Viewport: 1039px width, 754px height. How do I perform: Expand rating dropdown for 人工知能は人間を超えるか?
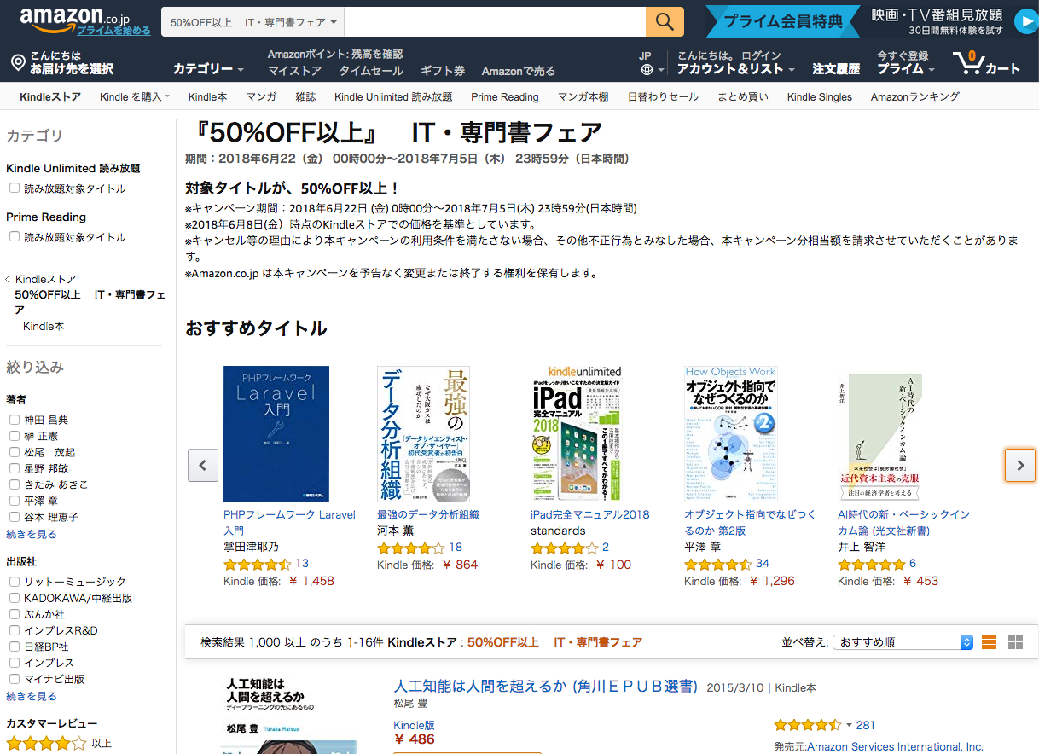pyautogui.click(x=849, y=725)
